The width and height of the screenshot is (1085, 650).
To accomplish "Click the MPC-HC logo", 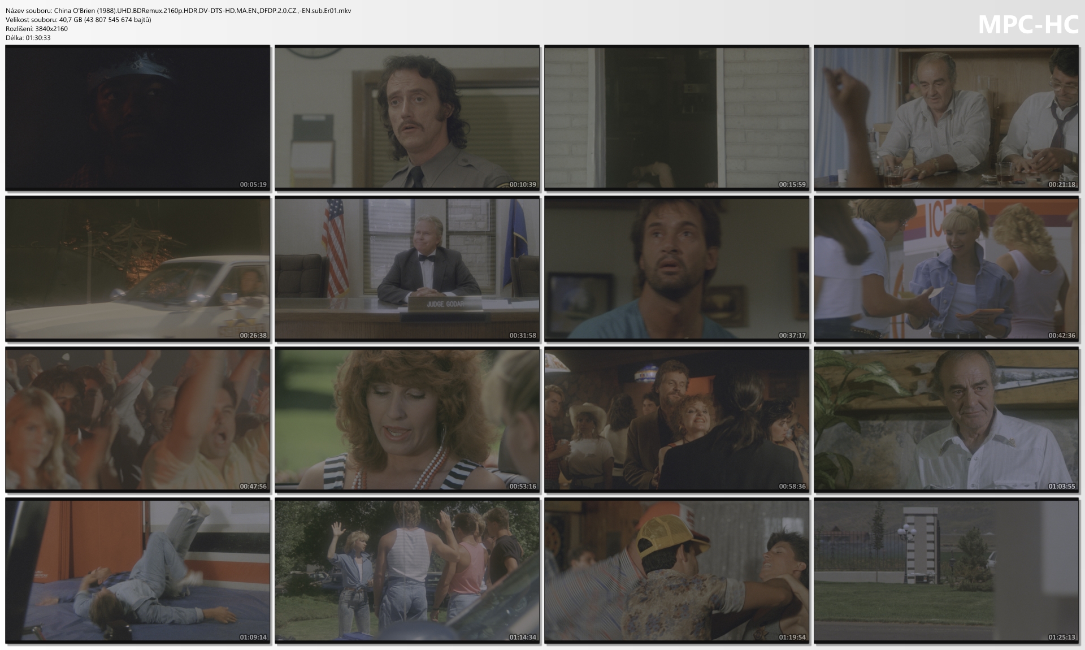I will pos(1028,24).
